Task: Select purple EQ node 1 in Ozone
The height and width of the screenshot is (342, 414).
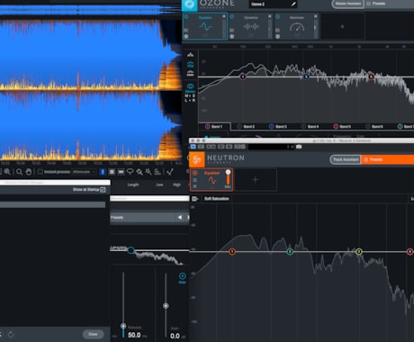Action: (243, 76)
